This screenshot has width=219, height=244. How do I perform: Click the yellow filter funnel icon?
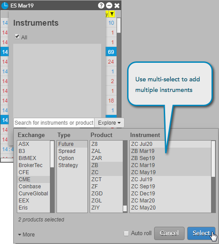point(112,14)
